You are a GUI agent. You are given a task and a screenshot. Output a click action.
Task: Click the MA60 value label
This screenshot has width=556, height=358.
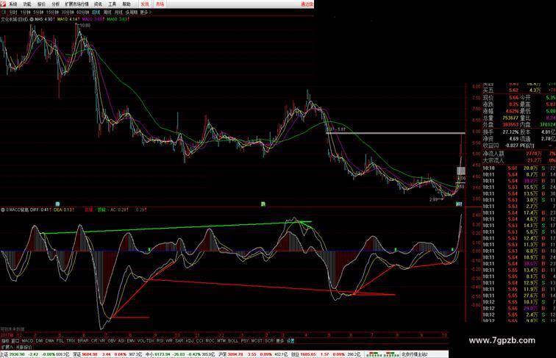(x=118, y=19)
